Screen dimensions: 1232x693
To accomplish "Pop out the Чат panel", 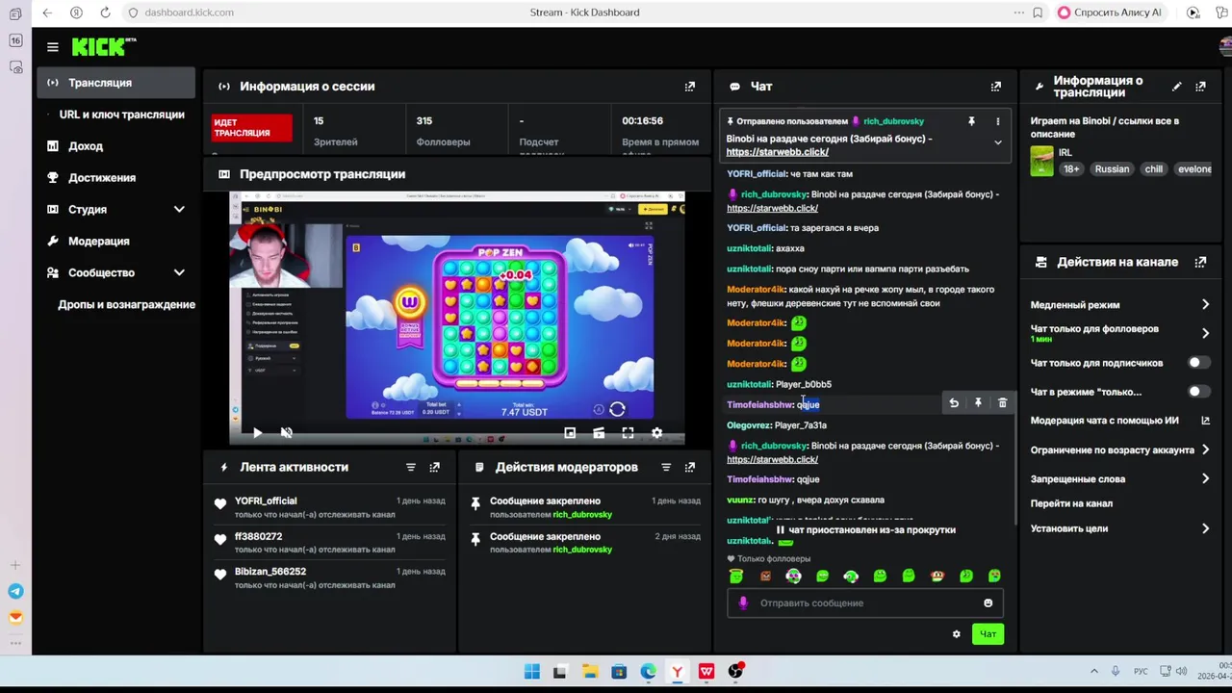I will coord(996,87).
